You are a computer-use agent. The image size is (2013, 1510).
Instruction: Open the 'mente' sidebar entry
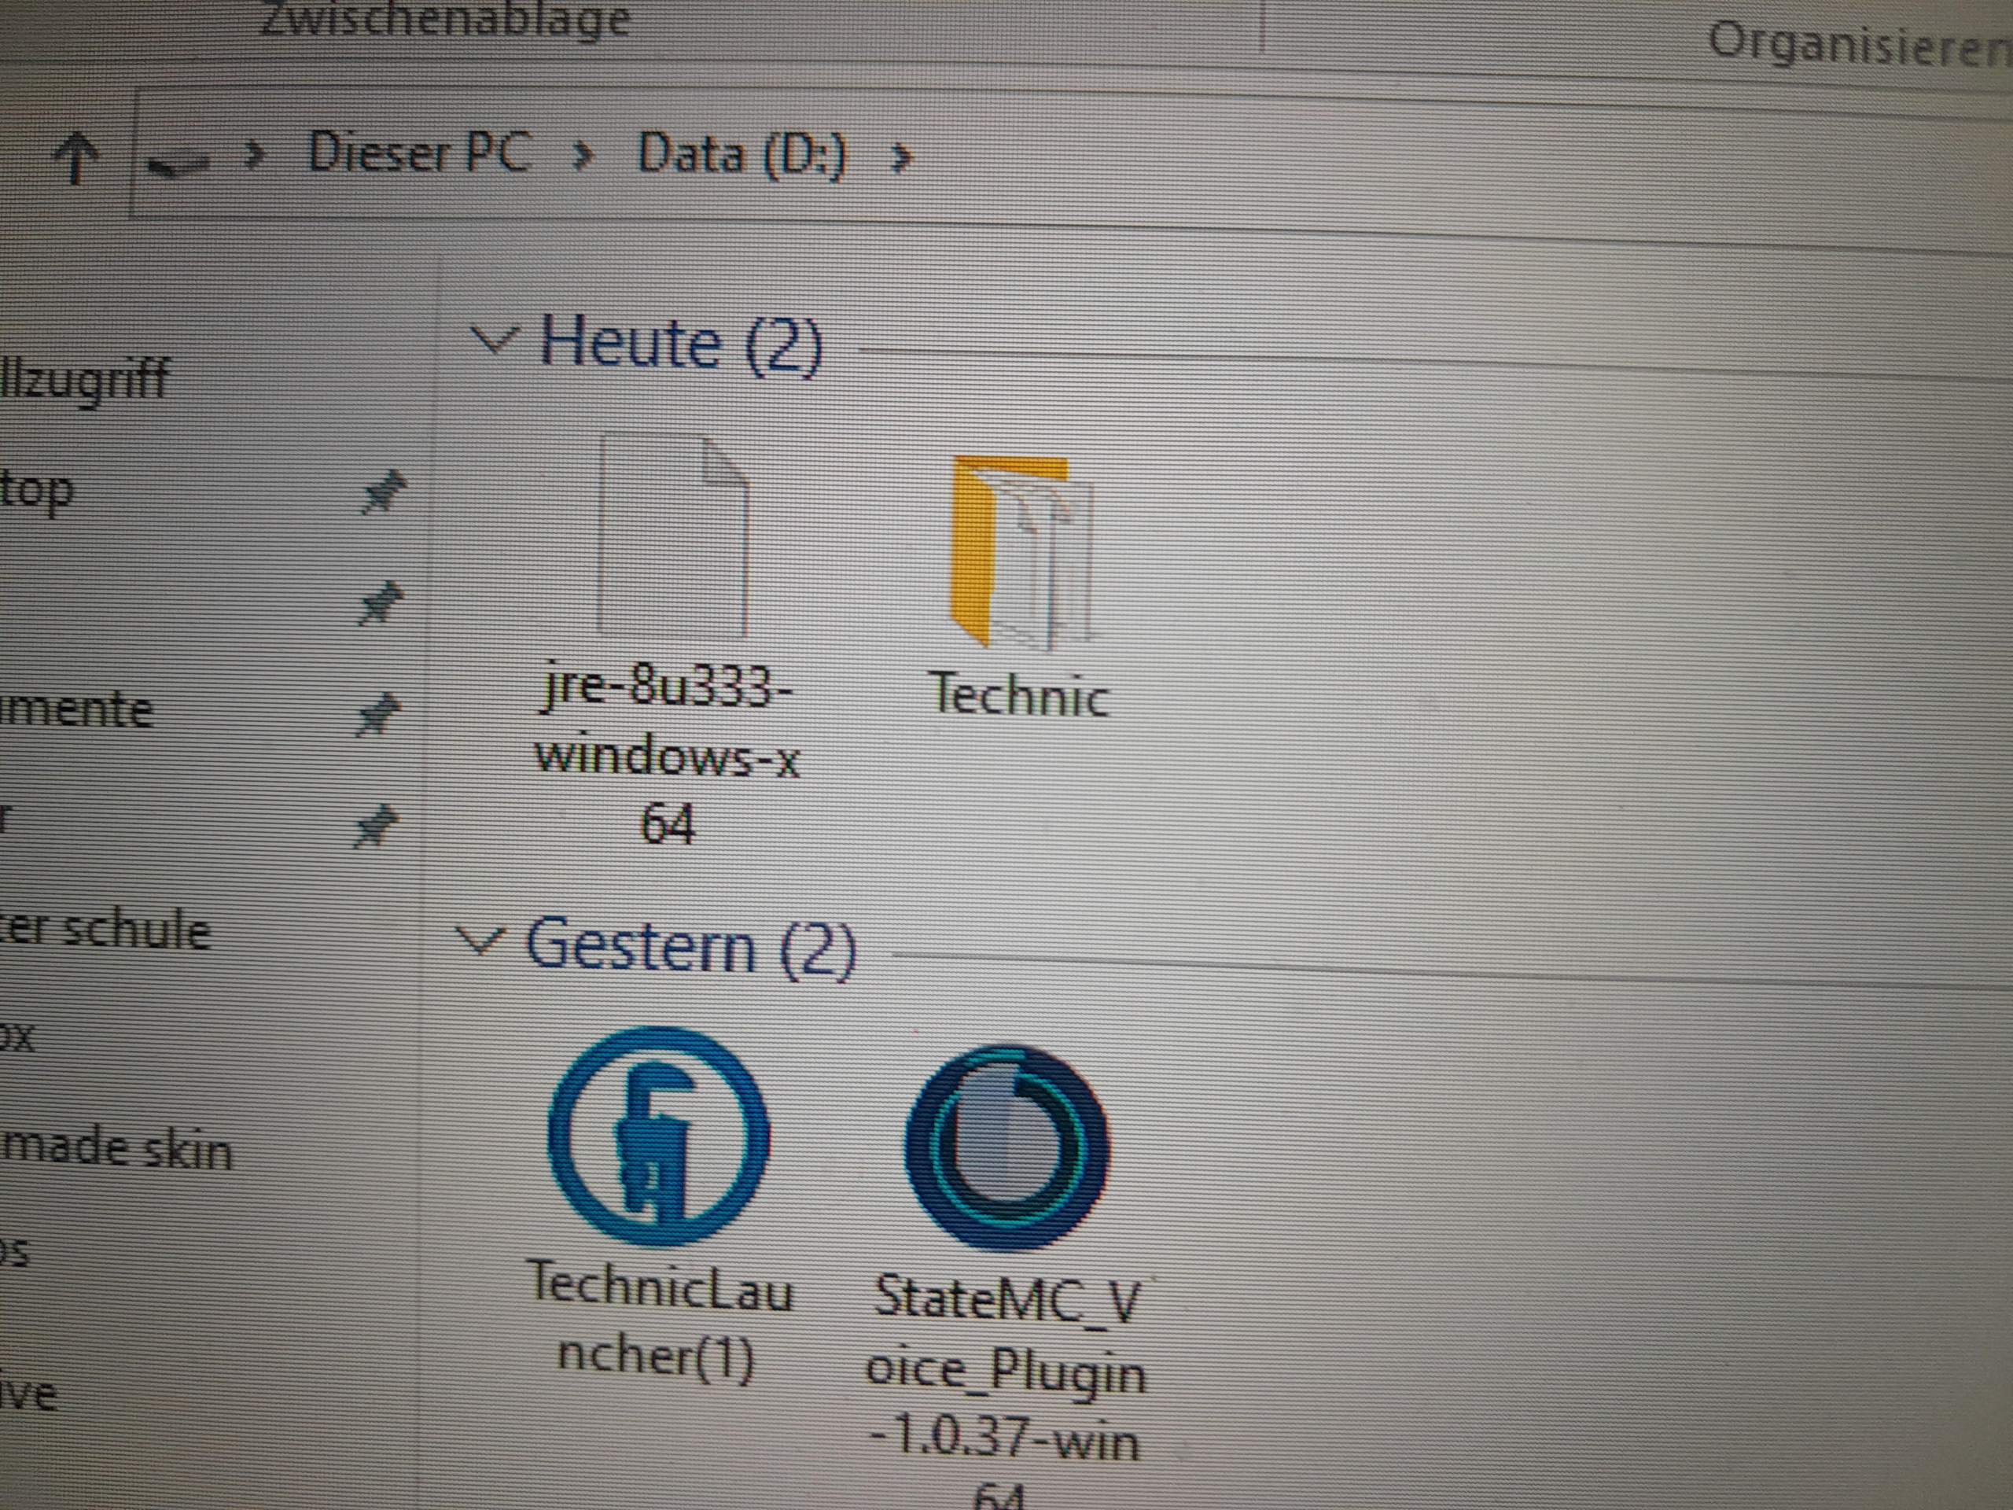point(76,710)
